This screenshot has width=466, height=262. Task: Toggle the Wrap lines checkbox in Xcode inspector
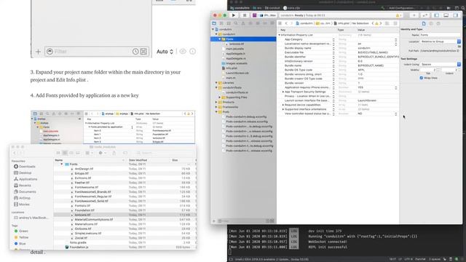click(x=421, y=78)
